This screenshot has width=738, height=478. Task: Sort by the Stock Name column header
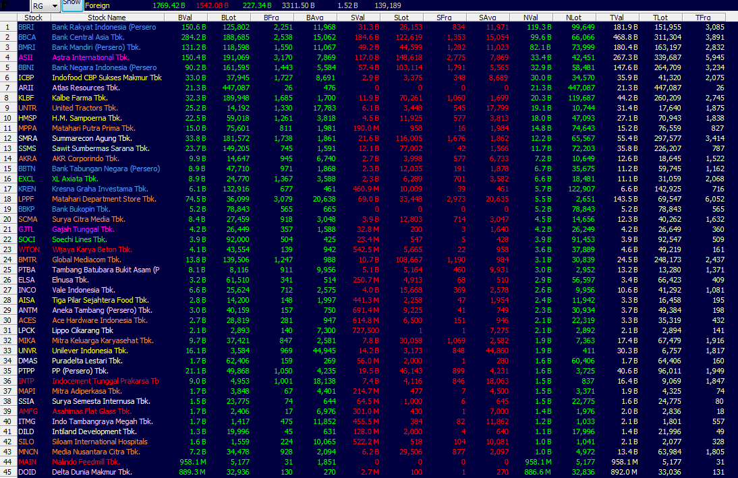pos(107,18)
